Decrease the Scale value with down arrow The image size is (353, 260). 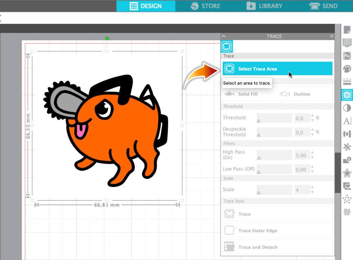coord(312,191)
